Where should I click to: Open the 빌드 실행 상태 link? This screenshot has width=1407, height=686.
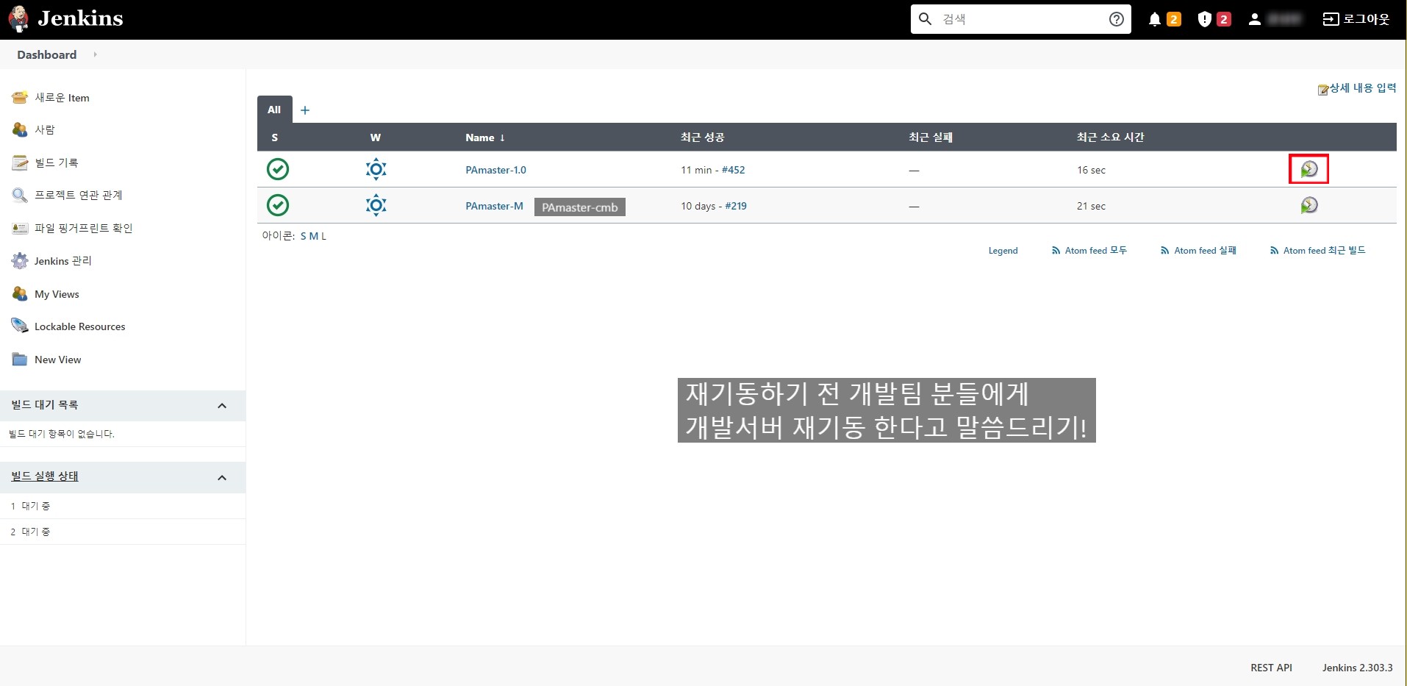pyautogui.click(x=45, y=476)
